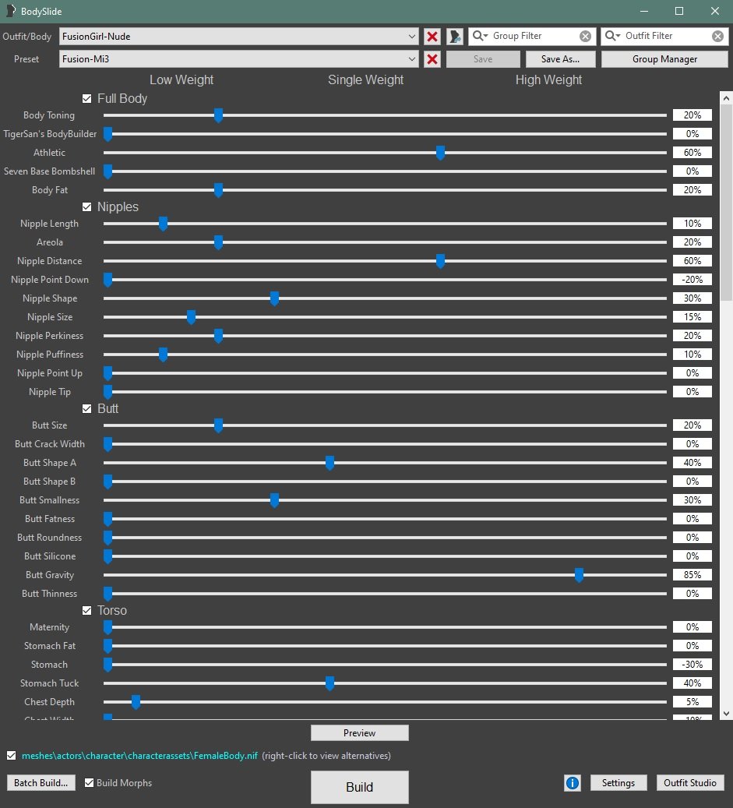Click the red X beside Outfit/Body dropdown

(x=432, y=37)
